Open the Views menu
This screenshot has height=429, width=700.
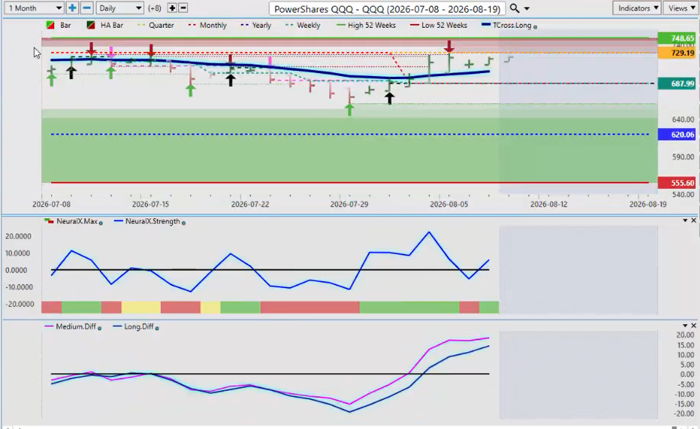681,8
